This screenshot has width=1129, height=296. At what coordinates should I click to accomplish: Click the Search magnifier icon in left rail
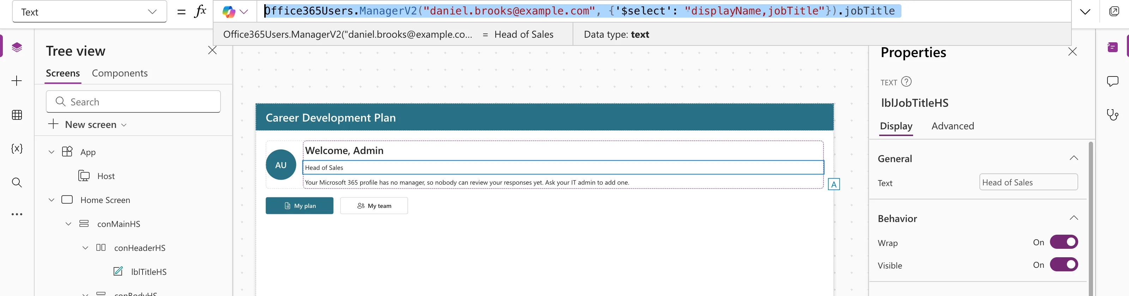tap(17, 183)
